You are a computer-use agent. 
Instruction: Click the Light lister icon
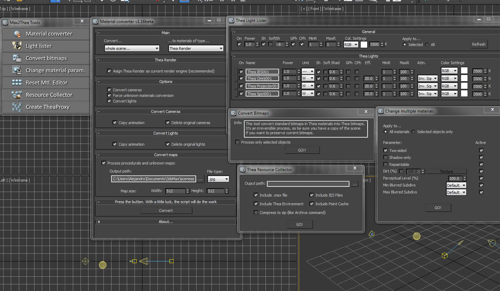(x=17, y=46)
